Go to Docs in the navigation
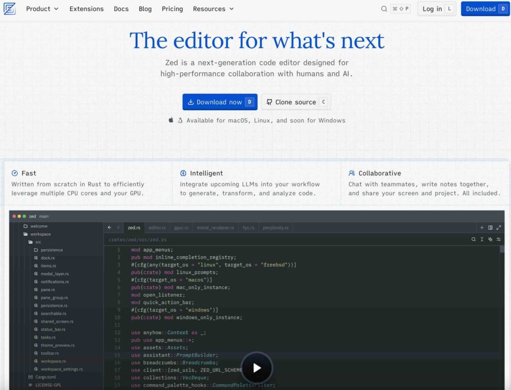 [121, 9]
